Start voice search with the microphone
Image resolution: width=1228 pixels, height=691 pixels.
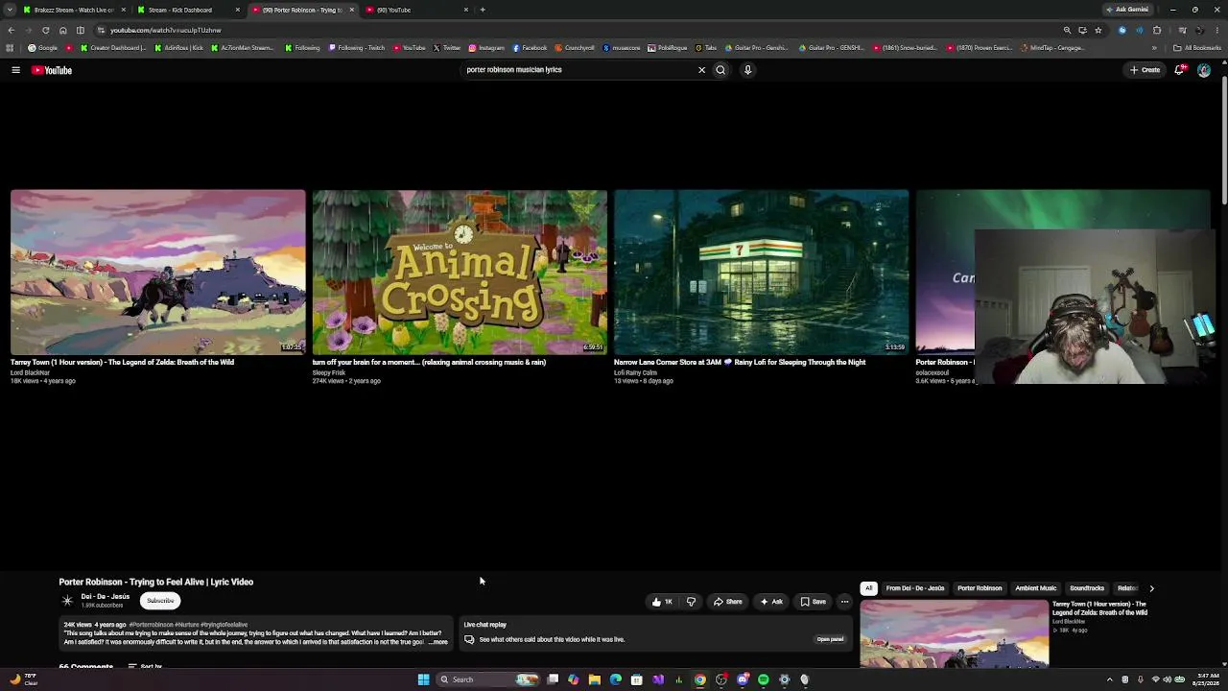(747, 70)
